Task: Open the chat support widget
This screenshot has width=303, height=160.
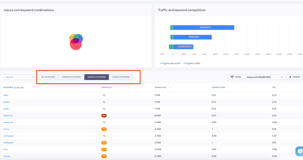Action: coord(299,151)
